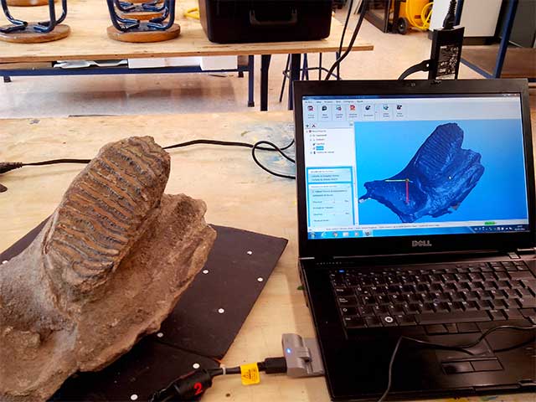Click the tool icon above the project tree
536x402 pixels.
pos(313,126)
